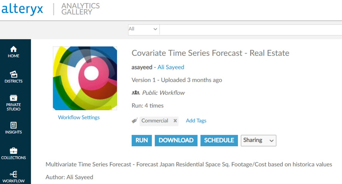Open the Home icon in sidebar
Viewport: 342px width, 184px height.
pyautogui.click(x=13, y=49)
